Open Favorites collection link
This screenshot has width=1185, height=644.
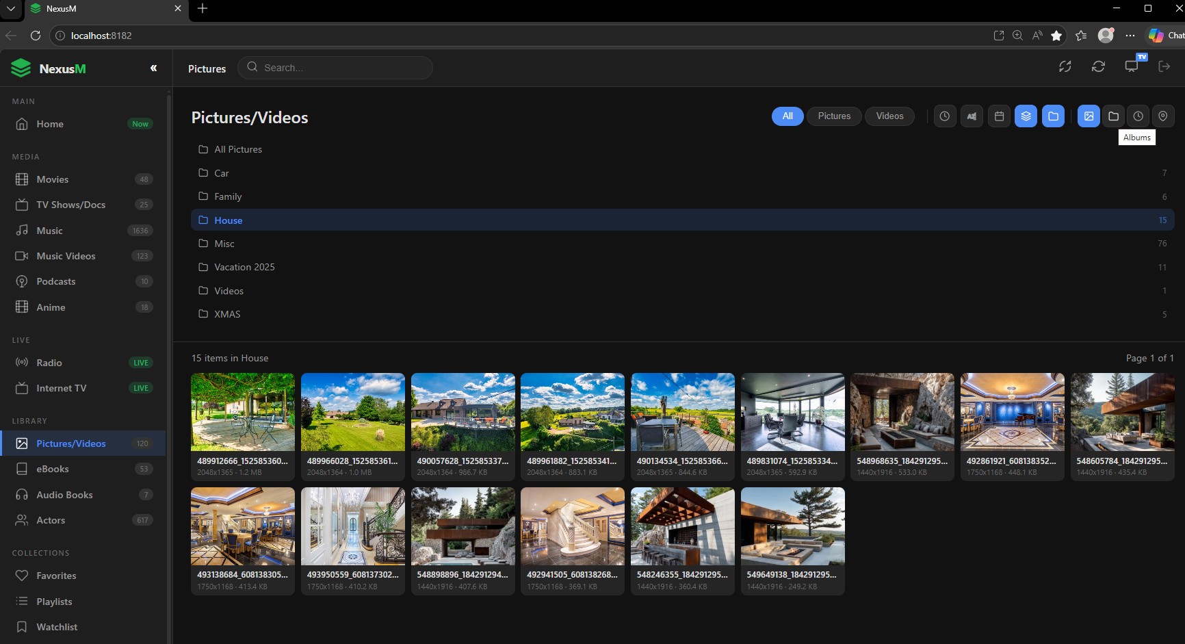pyautogui.click(x=56, y=576)
